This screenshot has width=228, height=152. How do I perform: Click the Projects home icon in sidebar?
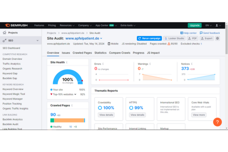pos(4,33)
